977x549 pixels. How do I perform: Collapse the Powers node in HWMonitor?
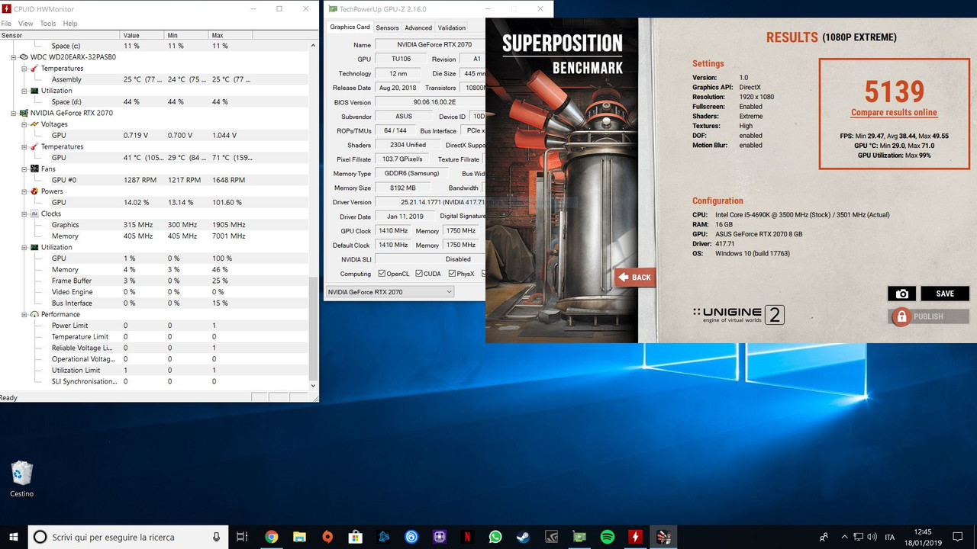(24, 191)
